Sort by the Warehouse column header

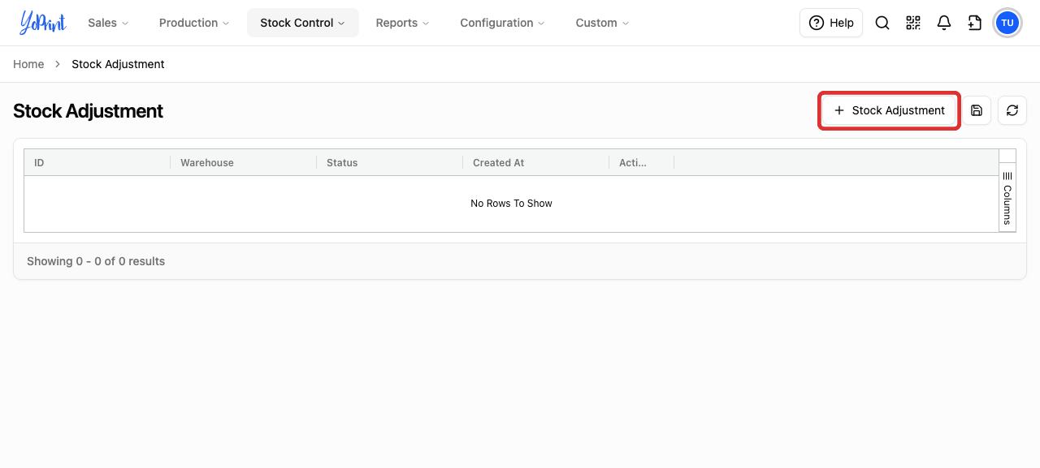[x=243, y=162]
